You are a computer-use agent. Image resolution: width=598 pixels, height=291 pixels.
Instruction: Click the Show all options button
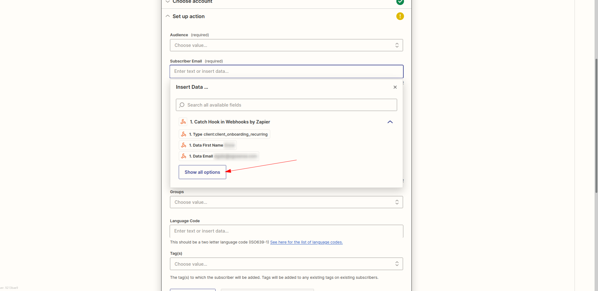pos(202,172)
